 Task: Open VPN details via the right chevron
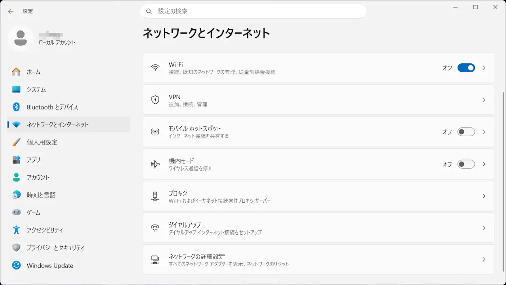tap(484, 100)
